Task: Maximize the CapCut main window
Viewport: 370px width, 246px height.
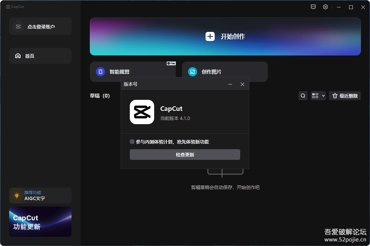Action: pos(351,7)
